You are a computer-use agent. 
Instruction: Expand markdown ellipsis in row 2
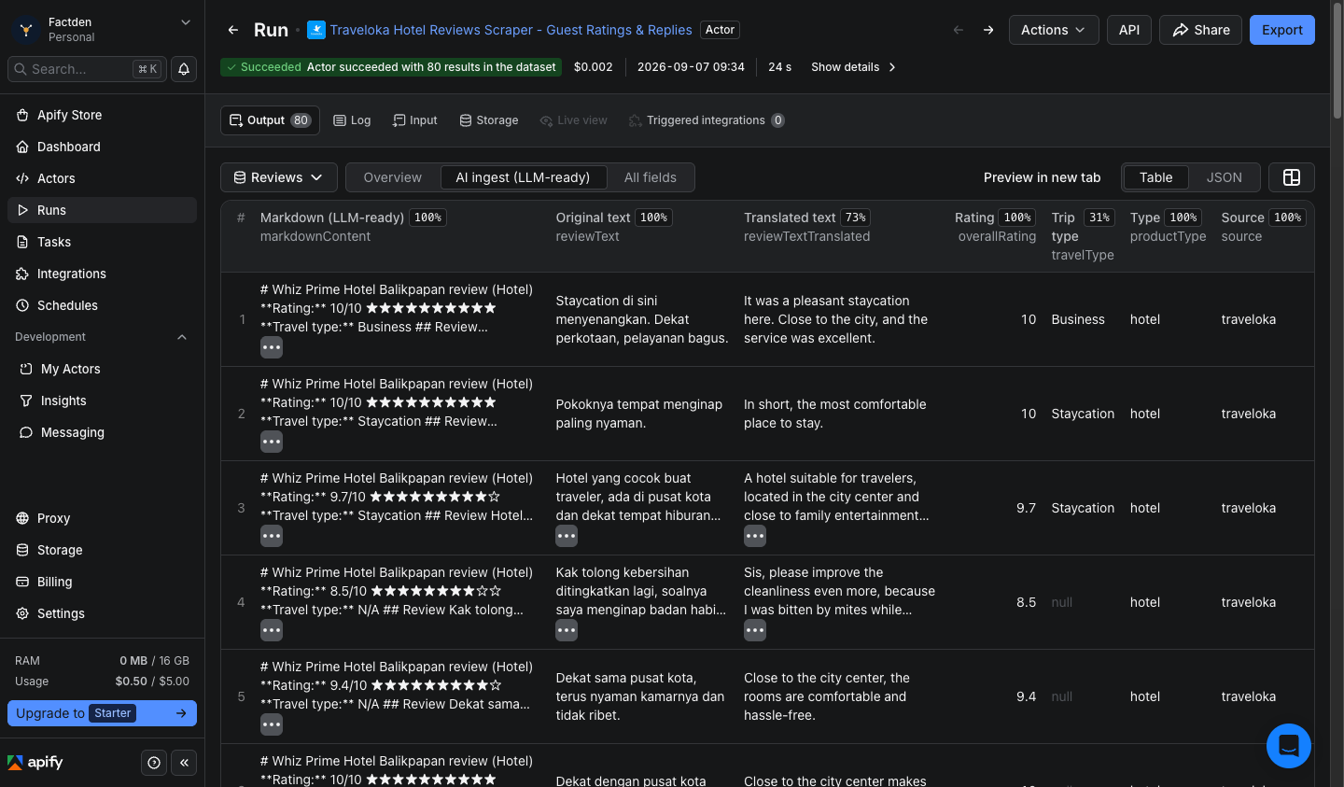[272, 442]
